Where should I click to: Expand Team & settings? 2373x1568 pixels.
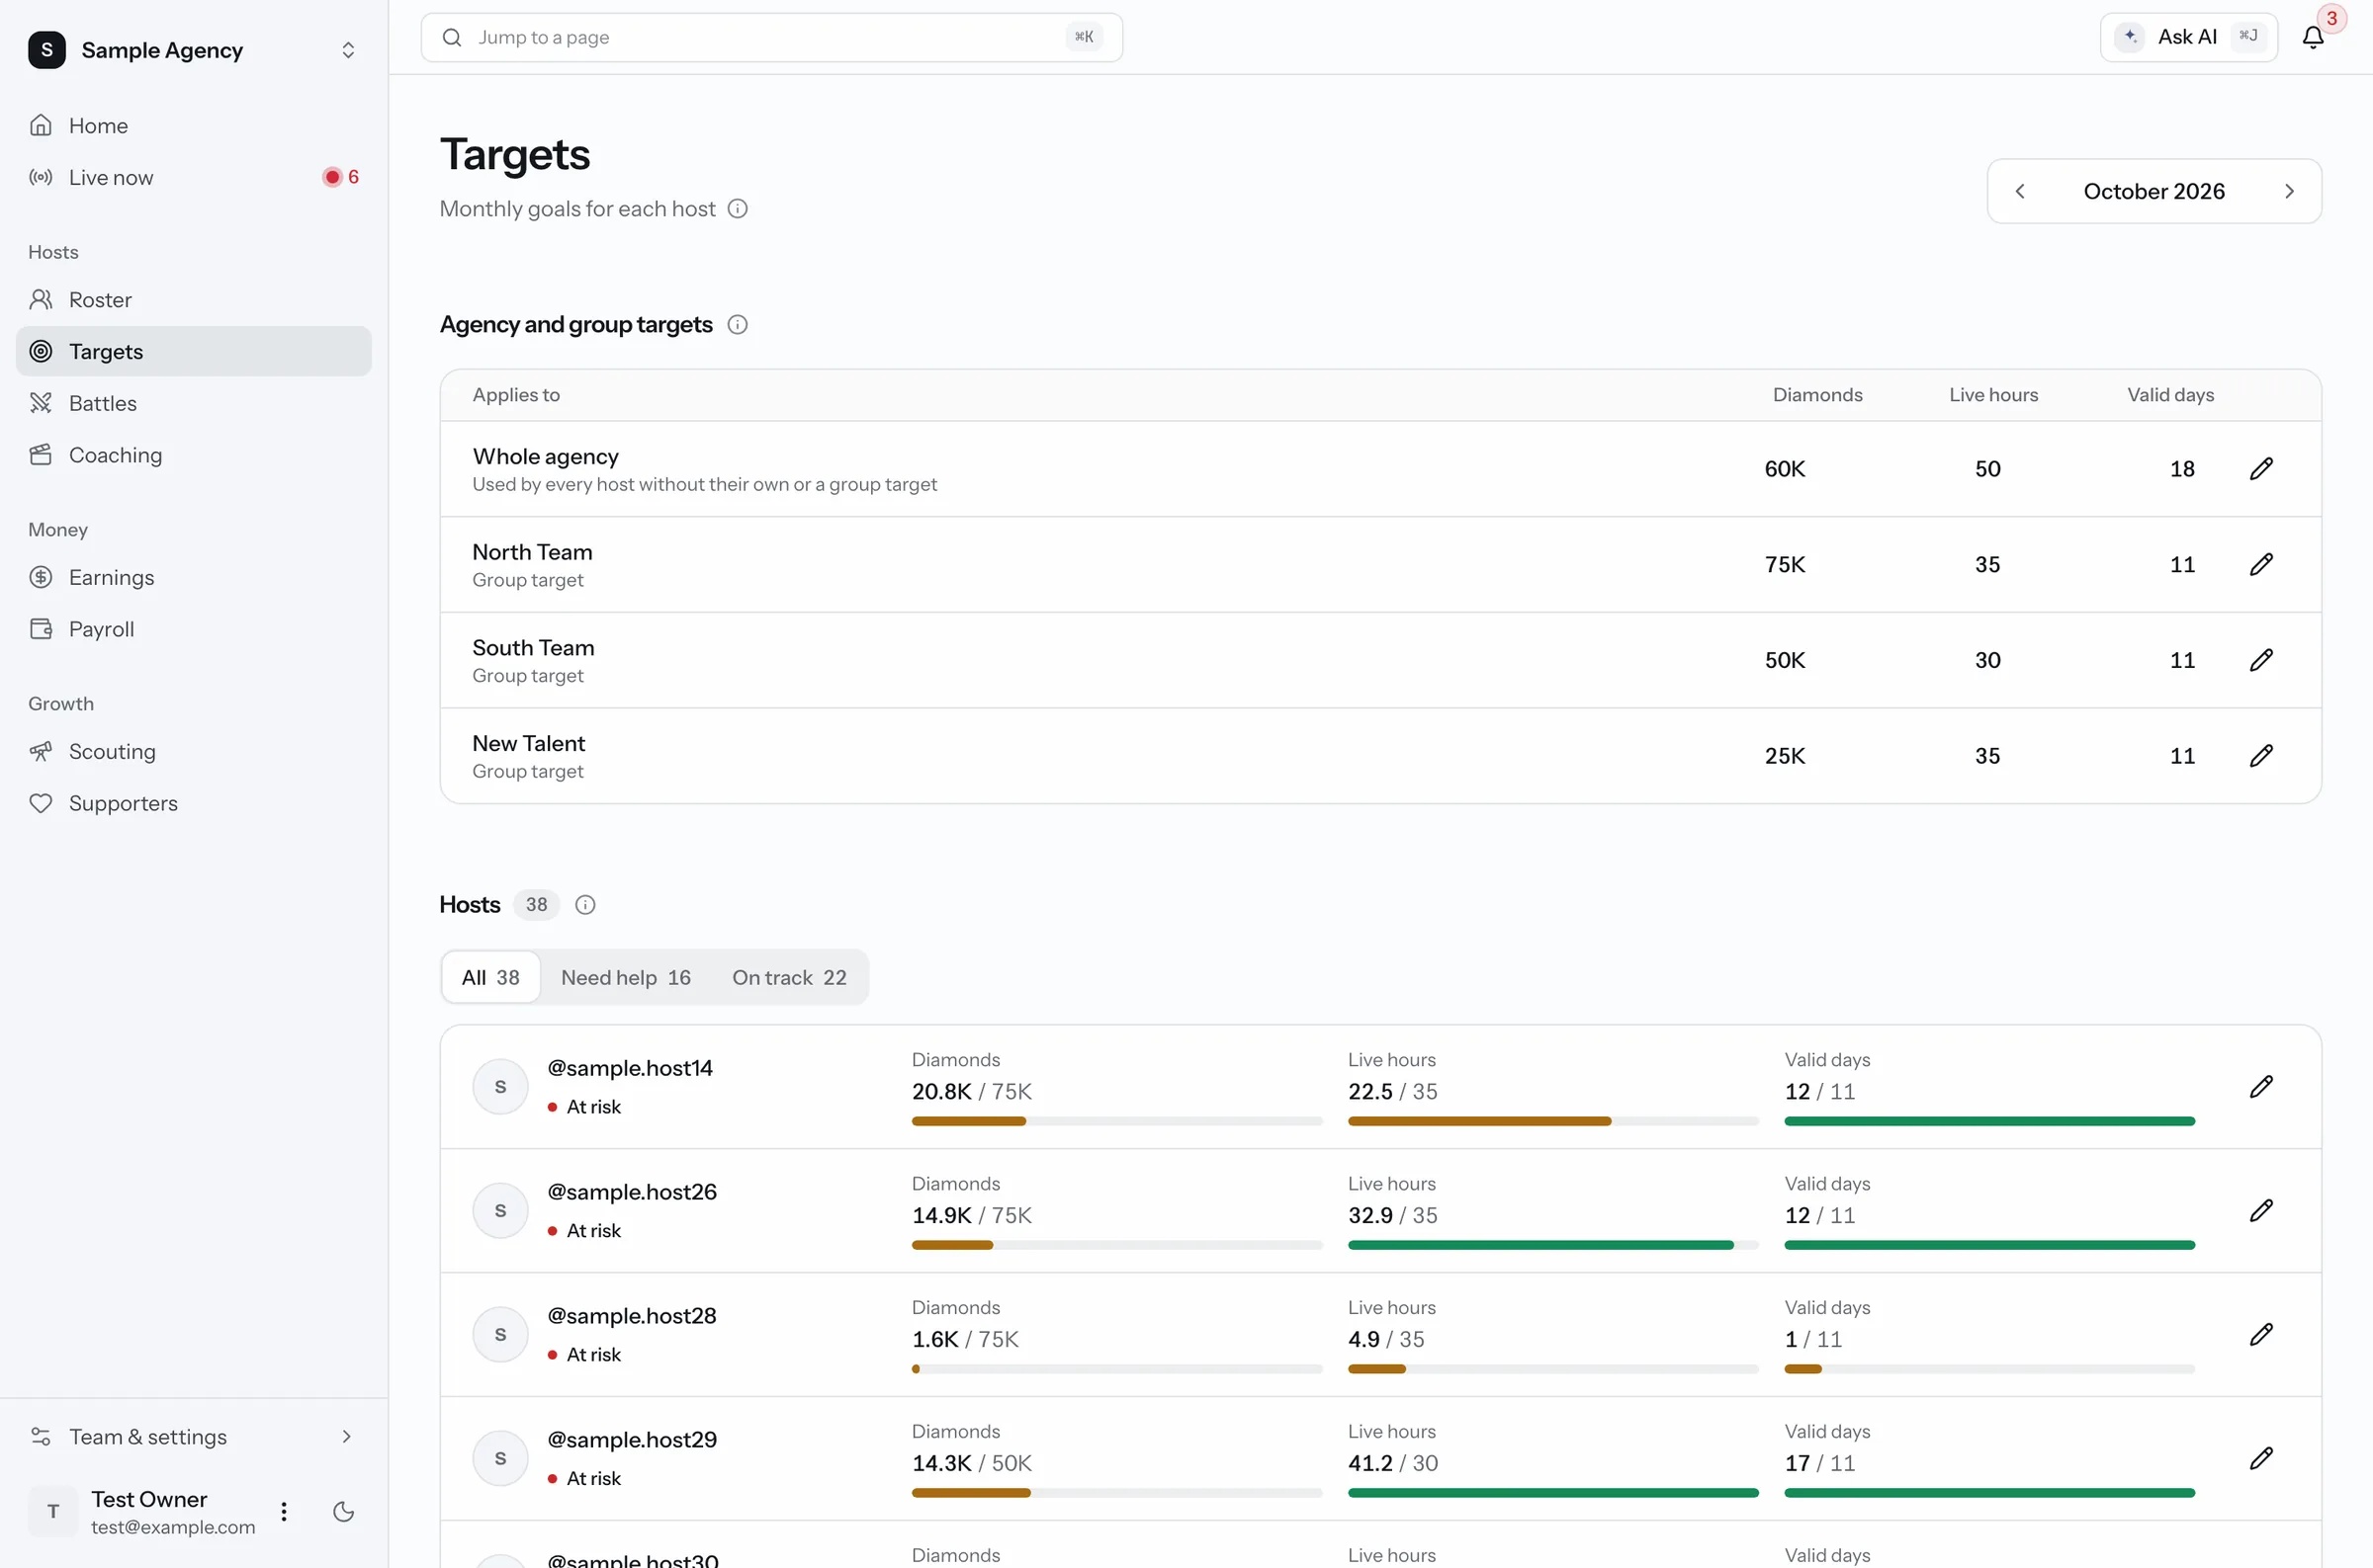pos(192,1437)
